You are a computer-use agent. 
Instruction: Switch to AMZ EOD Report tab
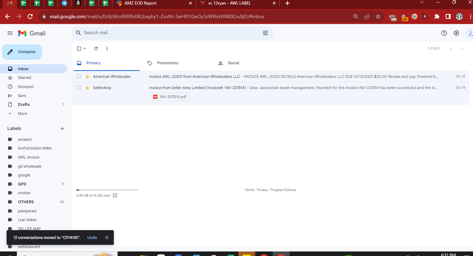pyautogui.click(x=155, y=3)
